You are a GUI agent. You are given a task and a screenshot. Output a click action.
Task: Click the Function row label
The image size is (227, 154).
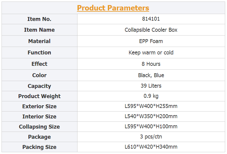tap(39, 53)
